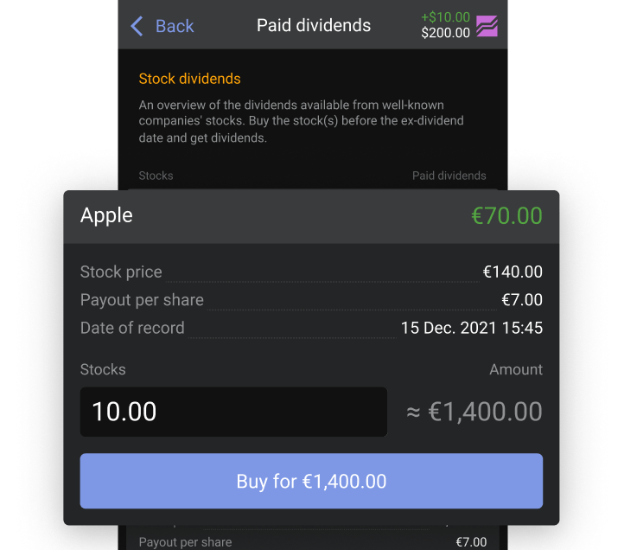
Task: Focus the Stocks quantity input field
Action: click(233, 412)
